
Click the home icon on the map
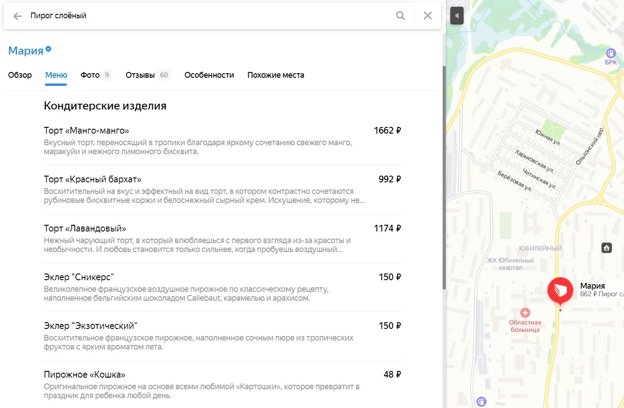tap(607, 248)
